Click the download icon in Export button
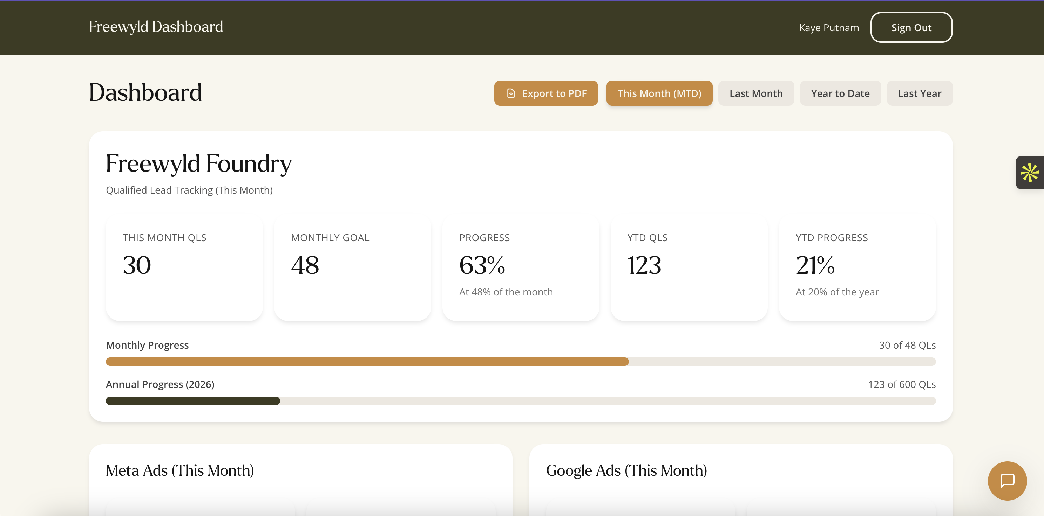 pos(511,93)
